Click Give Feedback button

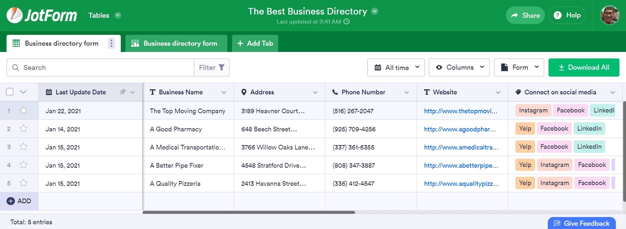coord(582,223)
